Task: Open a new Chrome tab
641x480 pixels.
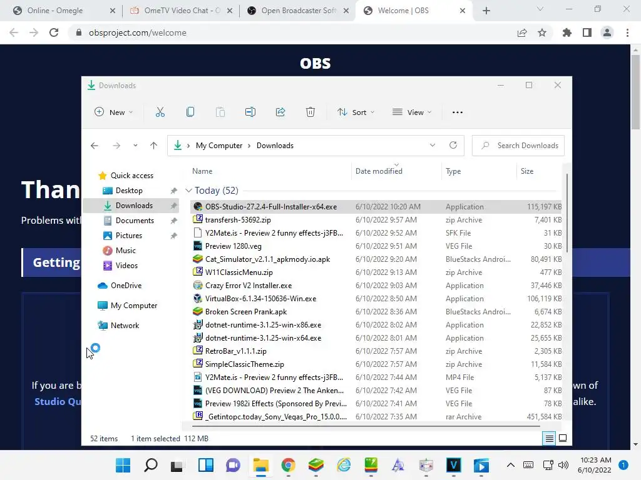Action: [486, 11]
